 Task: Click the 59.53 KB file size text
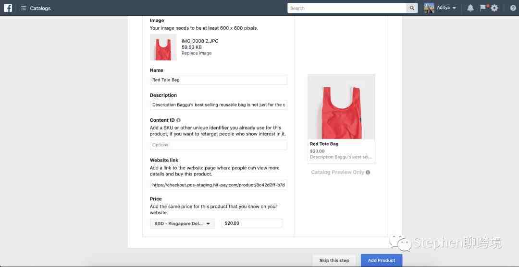tap(192, 47)
